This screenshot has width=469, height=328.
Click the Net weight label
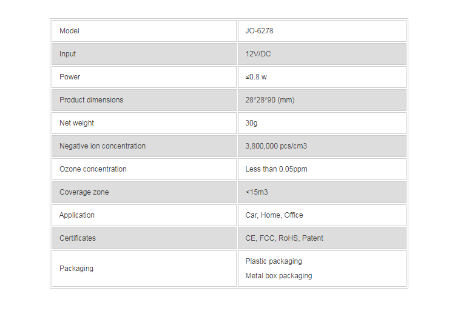pos(76,123)
